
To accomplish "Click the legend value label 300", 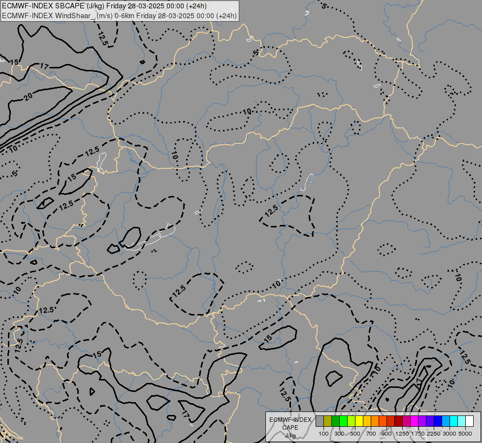I will tap(339, 434).
